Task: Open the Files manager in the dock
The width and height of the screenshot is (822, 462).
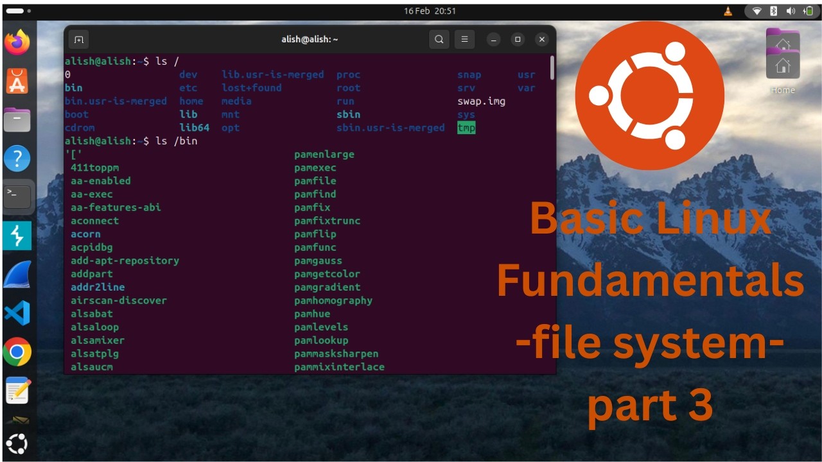Action: (17, 119)
